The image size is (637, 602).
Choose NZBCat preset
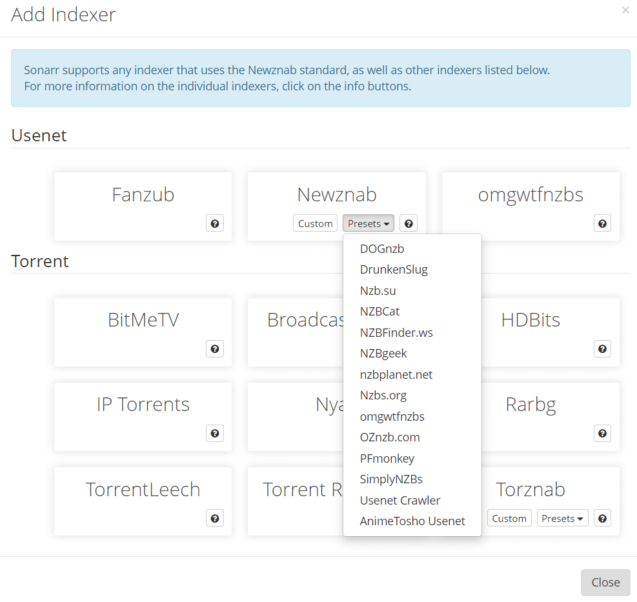pos(412,312)
